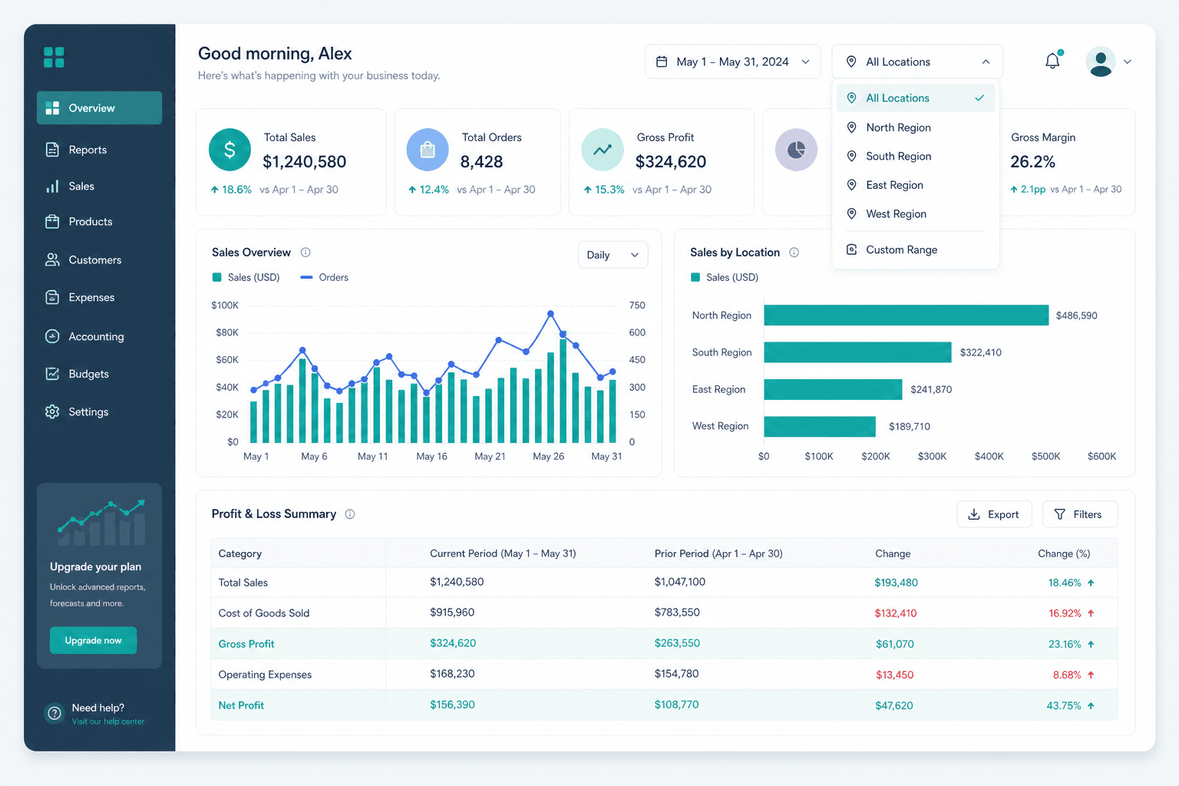Image resolution: width=1179 pixels, height=786 pixels.
Task: Click the Custom Range icon
Action: coord(851,249)
